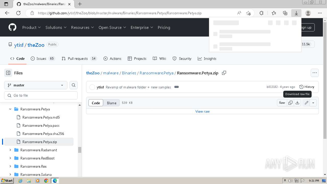This screenshot has height=184, width=327.
Task: Open commit History link
Action: pos(307,87)
